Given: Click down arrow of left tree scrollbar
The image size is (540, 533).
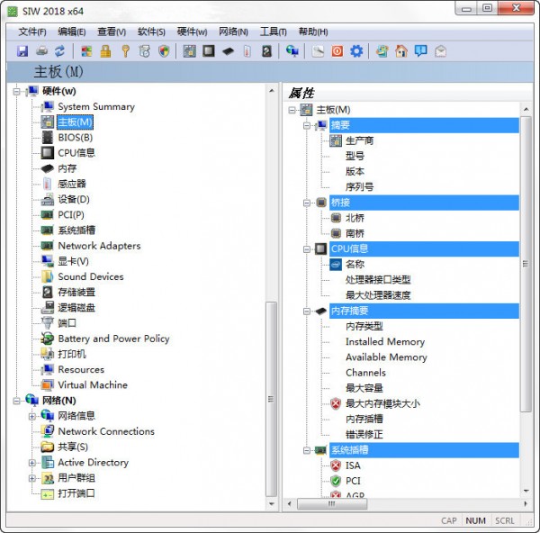Looking at the screenshot, I should pos(272,503).
